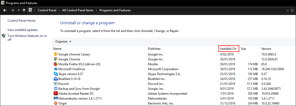This screenshot has height=106, width=296.
Task: Click version 72.0.3626.81
Action: pos(269,59)
